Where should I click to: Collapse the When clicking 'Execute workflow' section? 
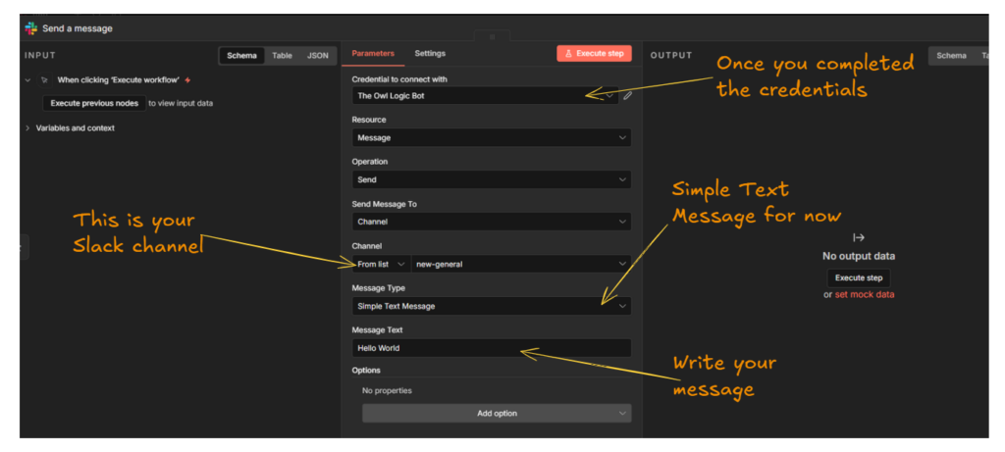coord(27,80)
